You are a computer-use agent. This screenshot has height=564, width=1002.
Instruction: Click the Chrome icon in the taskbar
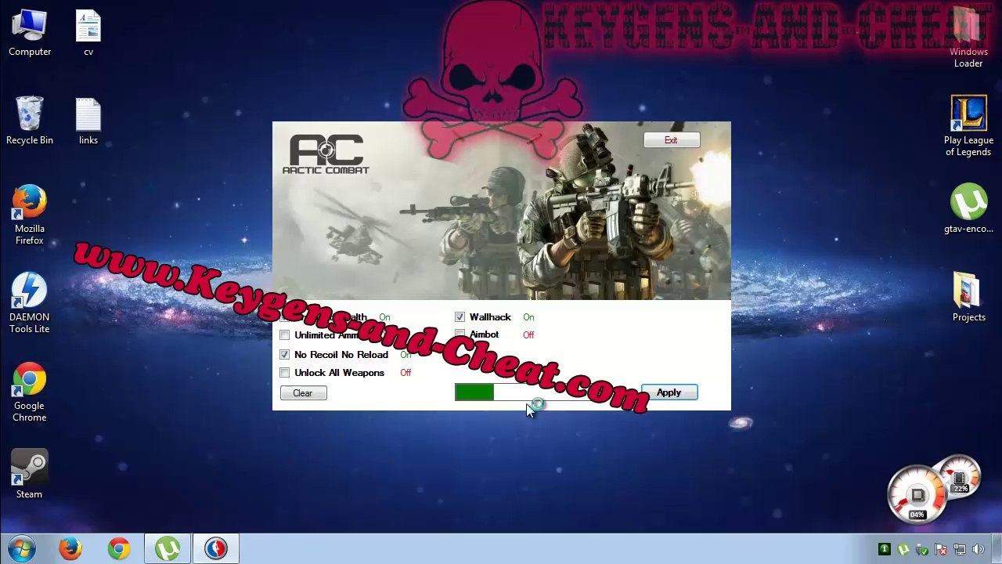point(119,548)
